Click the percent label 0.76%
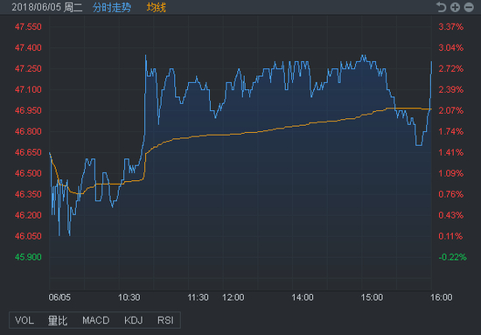The image size is (481, 335). 450,194
